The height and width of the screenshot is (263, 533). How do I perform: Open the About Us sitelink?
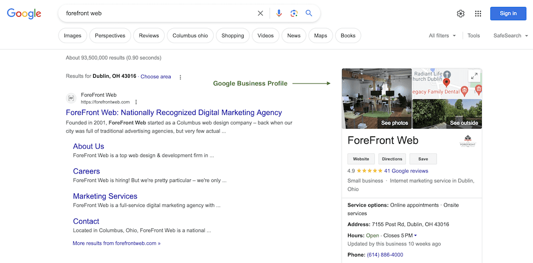tap(88, 146)
